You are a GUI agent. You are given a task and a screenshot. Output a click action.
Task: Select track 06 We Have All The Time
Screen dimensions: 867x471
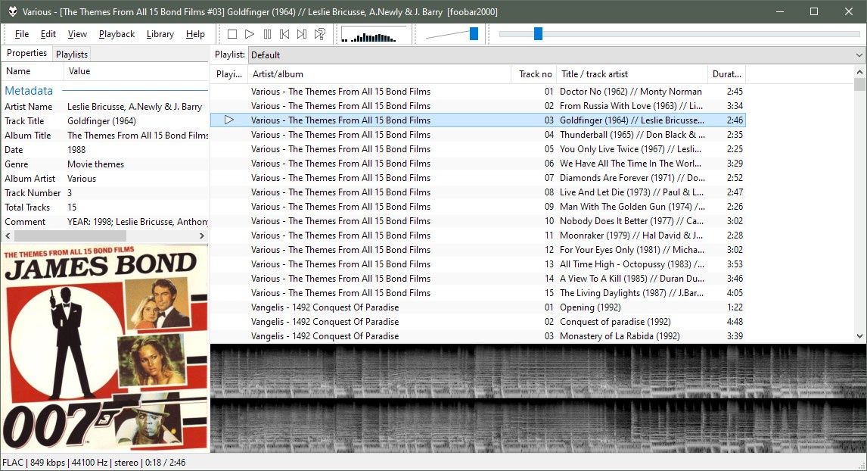tap(477, 164)
